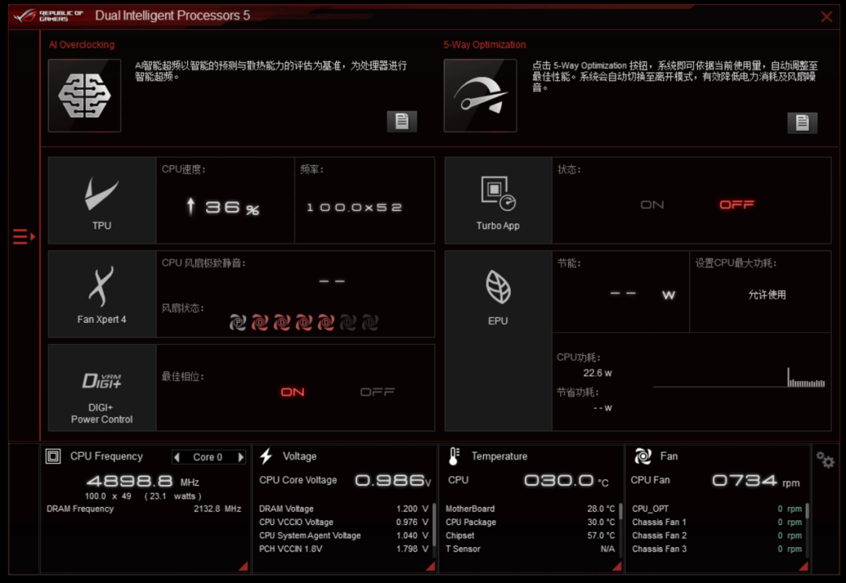The image size is (846, 583).
Task: Expand the CPU Frequency panel corner
Action: point(244,566)
